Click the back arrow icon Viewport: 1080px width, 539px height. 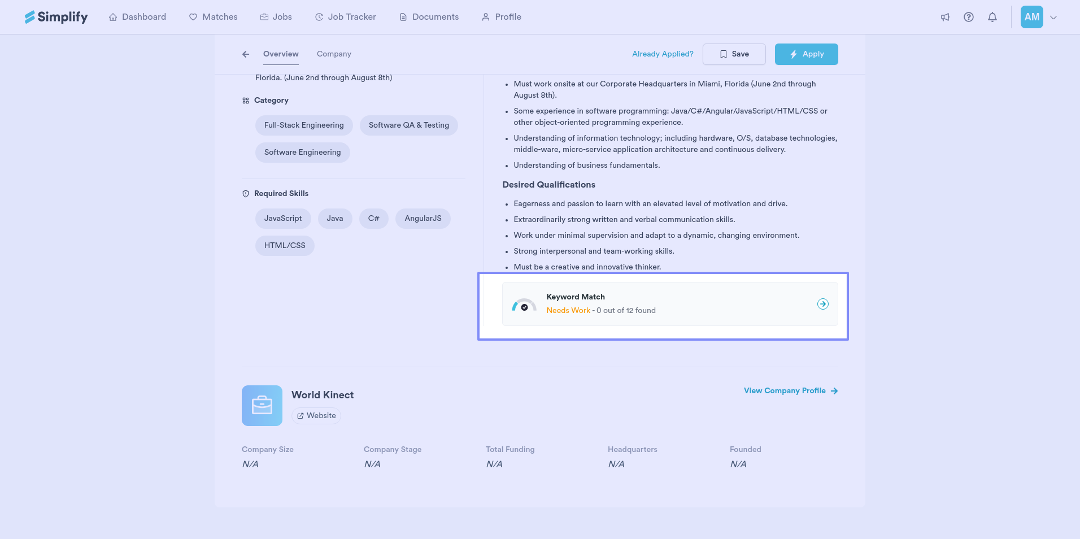pos(246,54)
